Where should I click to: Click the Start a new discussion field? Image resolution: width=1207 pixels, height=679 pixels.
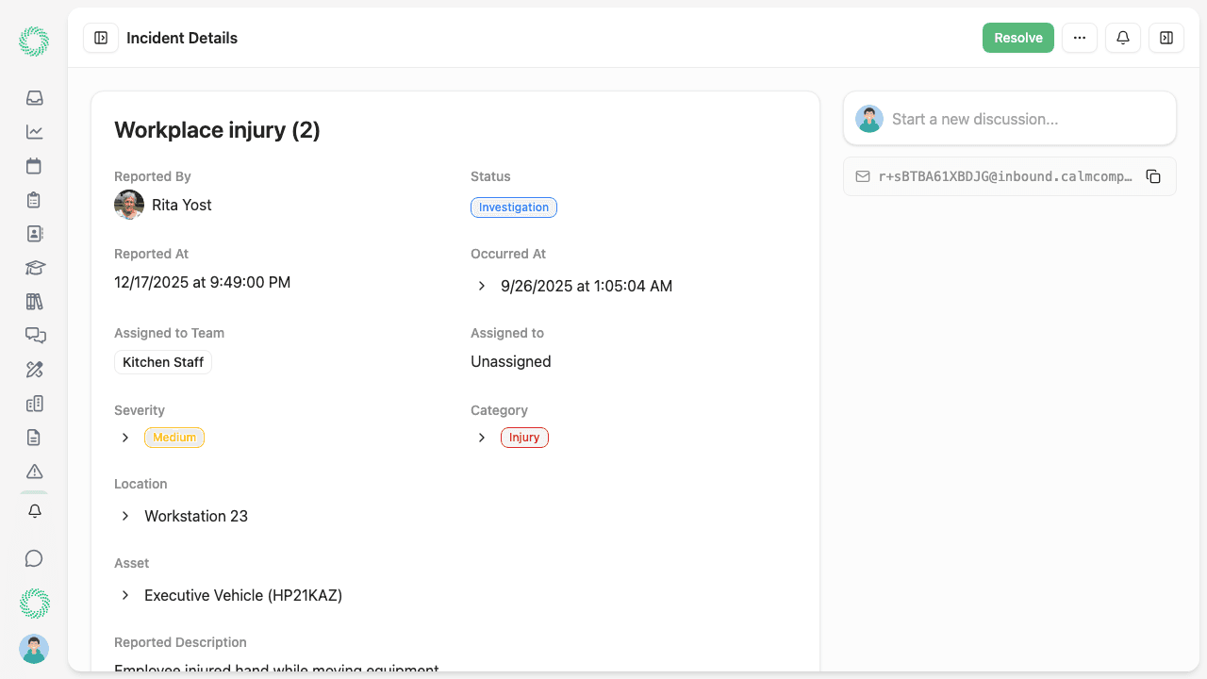coord(1009,118)
